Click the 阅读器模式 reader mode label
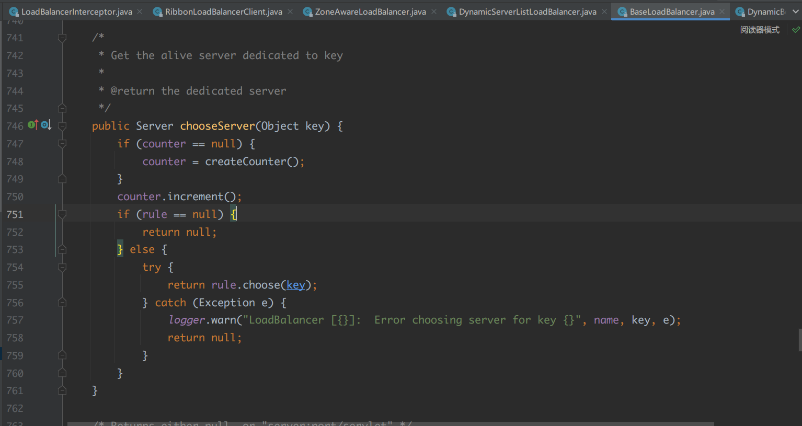The image size is (802, 426). pos(760,30)
